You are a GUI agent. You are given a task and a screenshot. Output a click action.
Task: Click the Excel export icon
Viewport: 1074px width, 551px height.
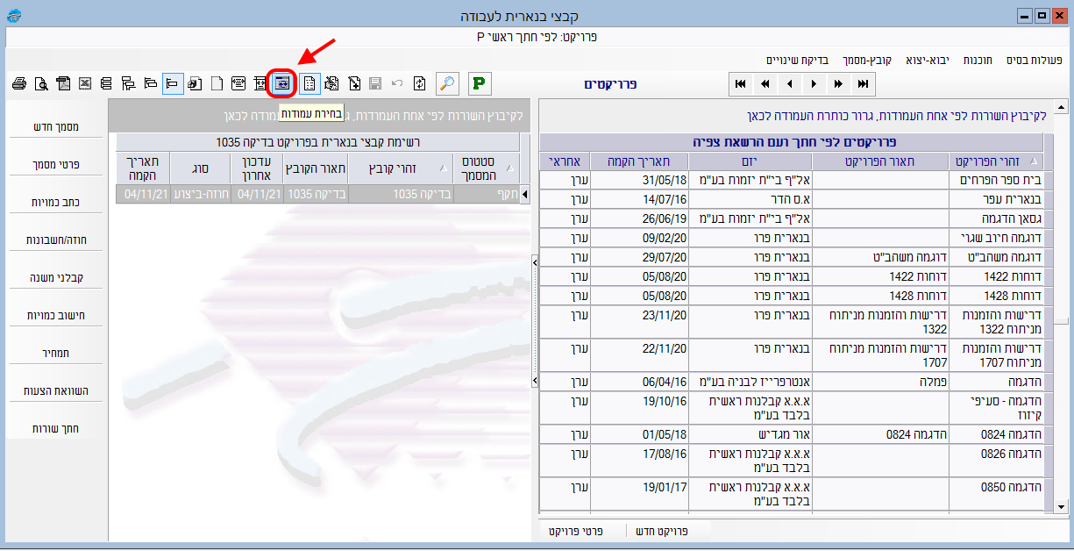85,84
